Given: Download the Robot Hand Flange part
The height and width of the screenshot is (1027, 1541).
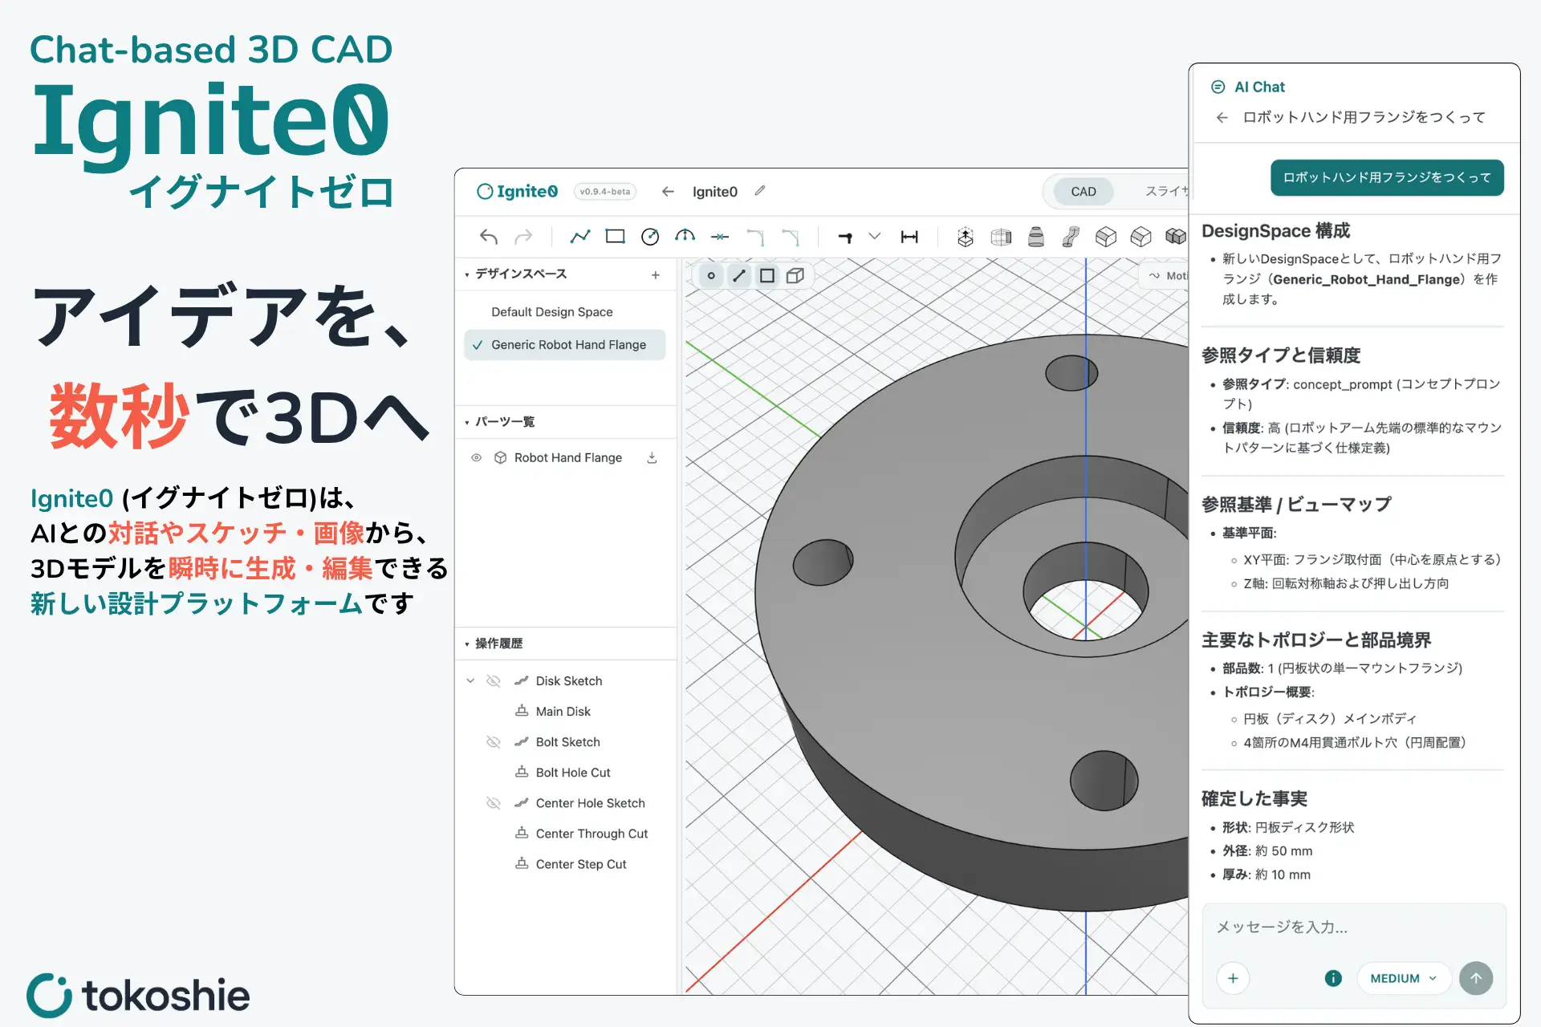Looking at the screenshot, I should pyautogui.click(x=653, y=457).
